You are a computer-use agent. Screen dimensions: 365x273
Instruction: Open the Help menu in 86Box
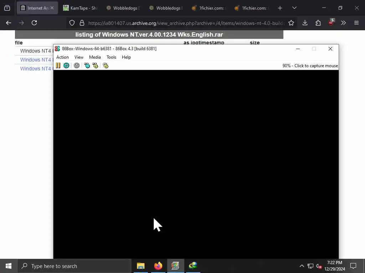(x=126, y=57)
